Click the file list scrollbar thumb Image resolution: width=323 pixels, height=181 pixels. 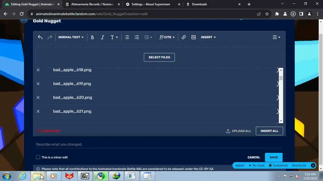(281, 78)
